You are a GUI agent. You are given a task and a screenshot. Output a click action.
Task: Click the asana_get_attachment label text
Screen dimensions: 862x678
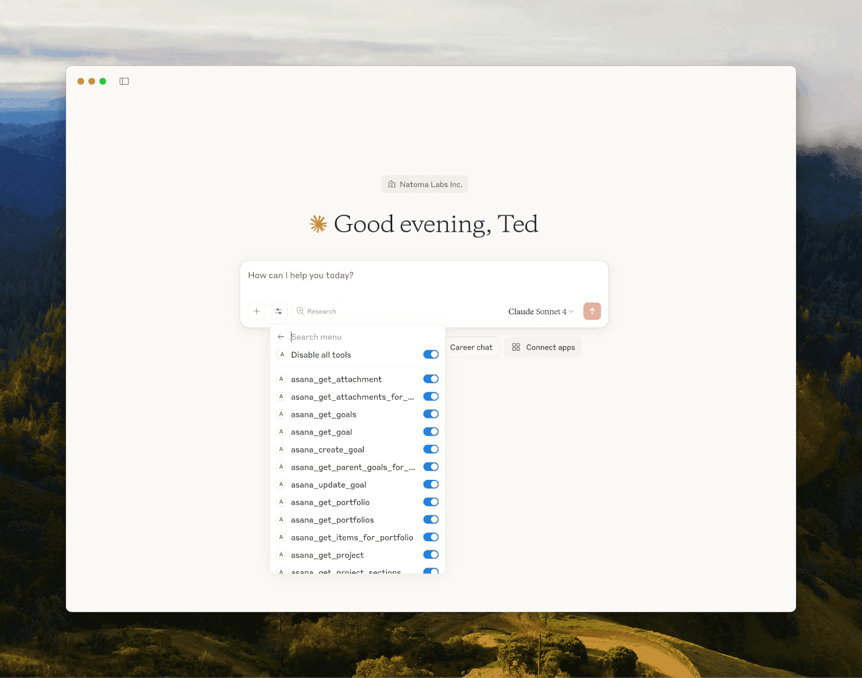pyautogui.click(x=336, y=379)
